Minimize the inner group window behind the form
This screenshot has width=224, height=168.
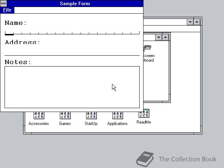coord(159,37)
